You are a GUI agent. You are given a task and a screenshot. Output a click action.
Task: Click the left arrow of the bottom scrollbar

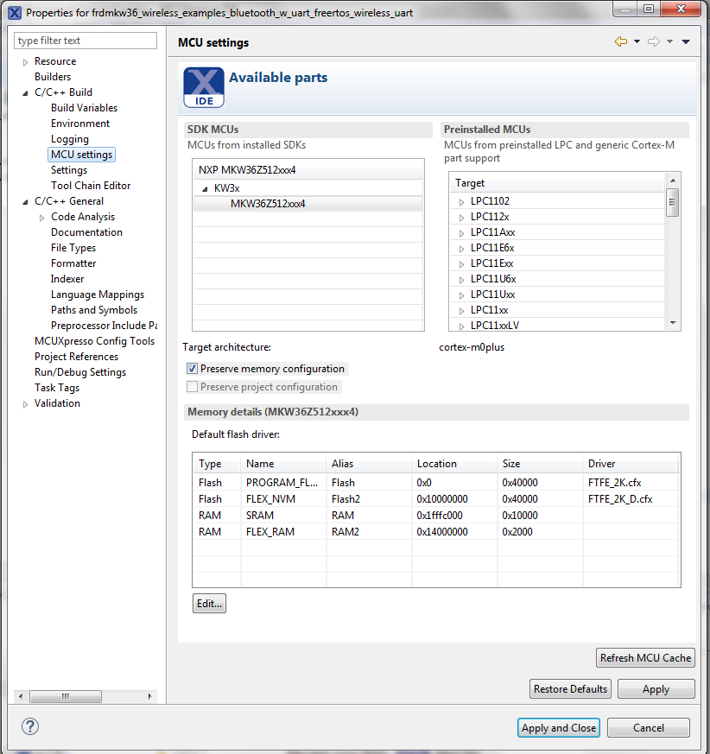tap(20, 695)
